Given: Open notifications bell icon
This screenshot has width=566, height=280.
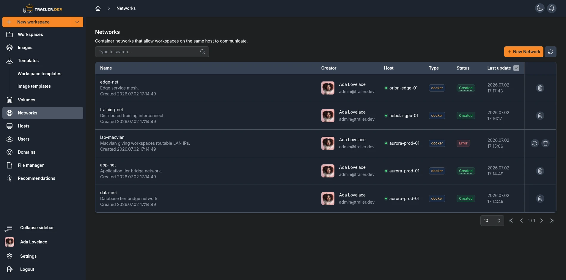Looking at the screenshot, I should click(x=552, y=8).
